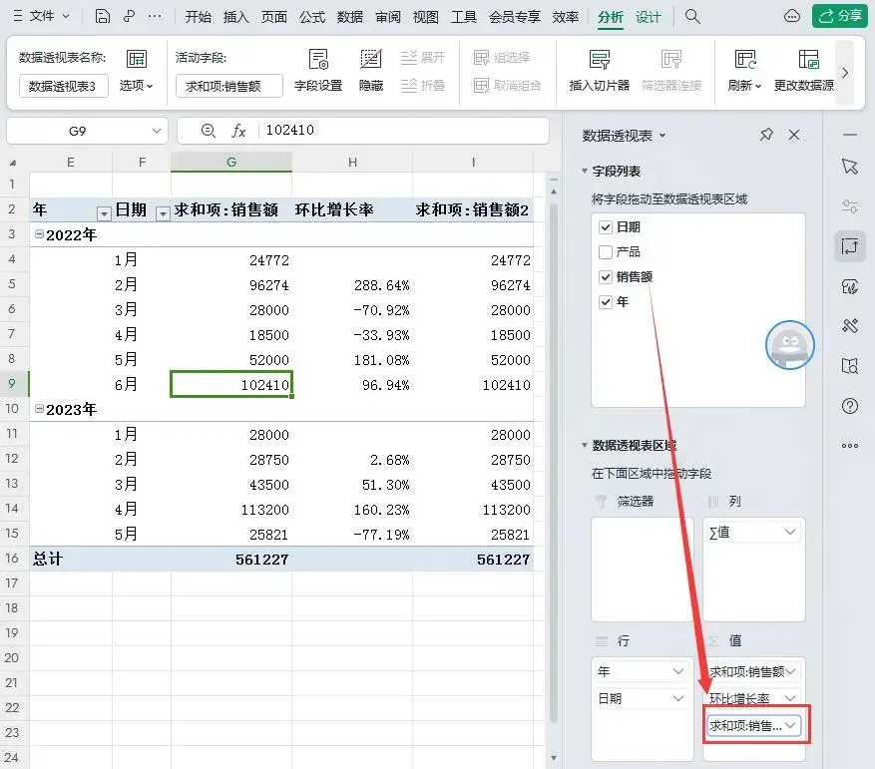This screenshot has height=769, width=875.
Task: Uncheck the 销售额 field checkbox
Action: tap(606, 277)
